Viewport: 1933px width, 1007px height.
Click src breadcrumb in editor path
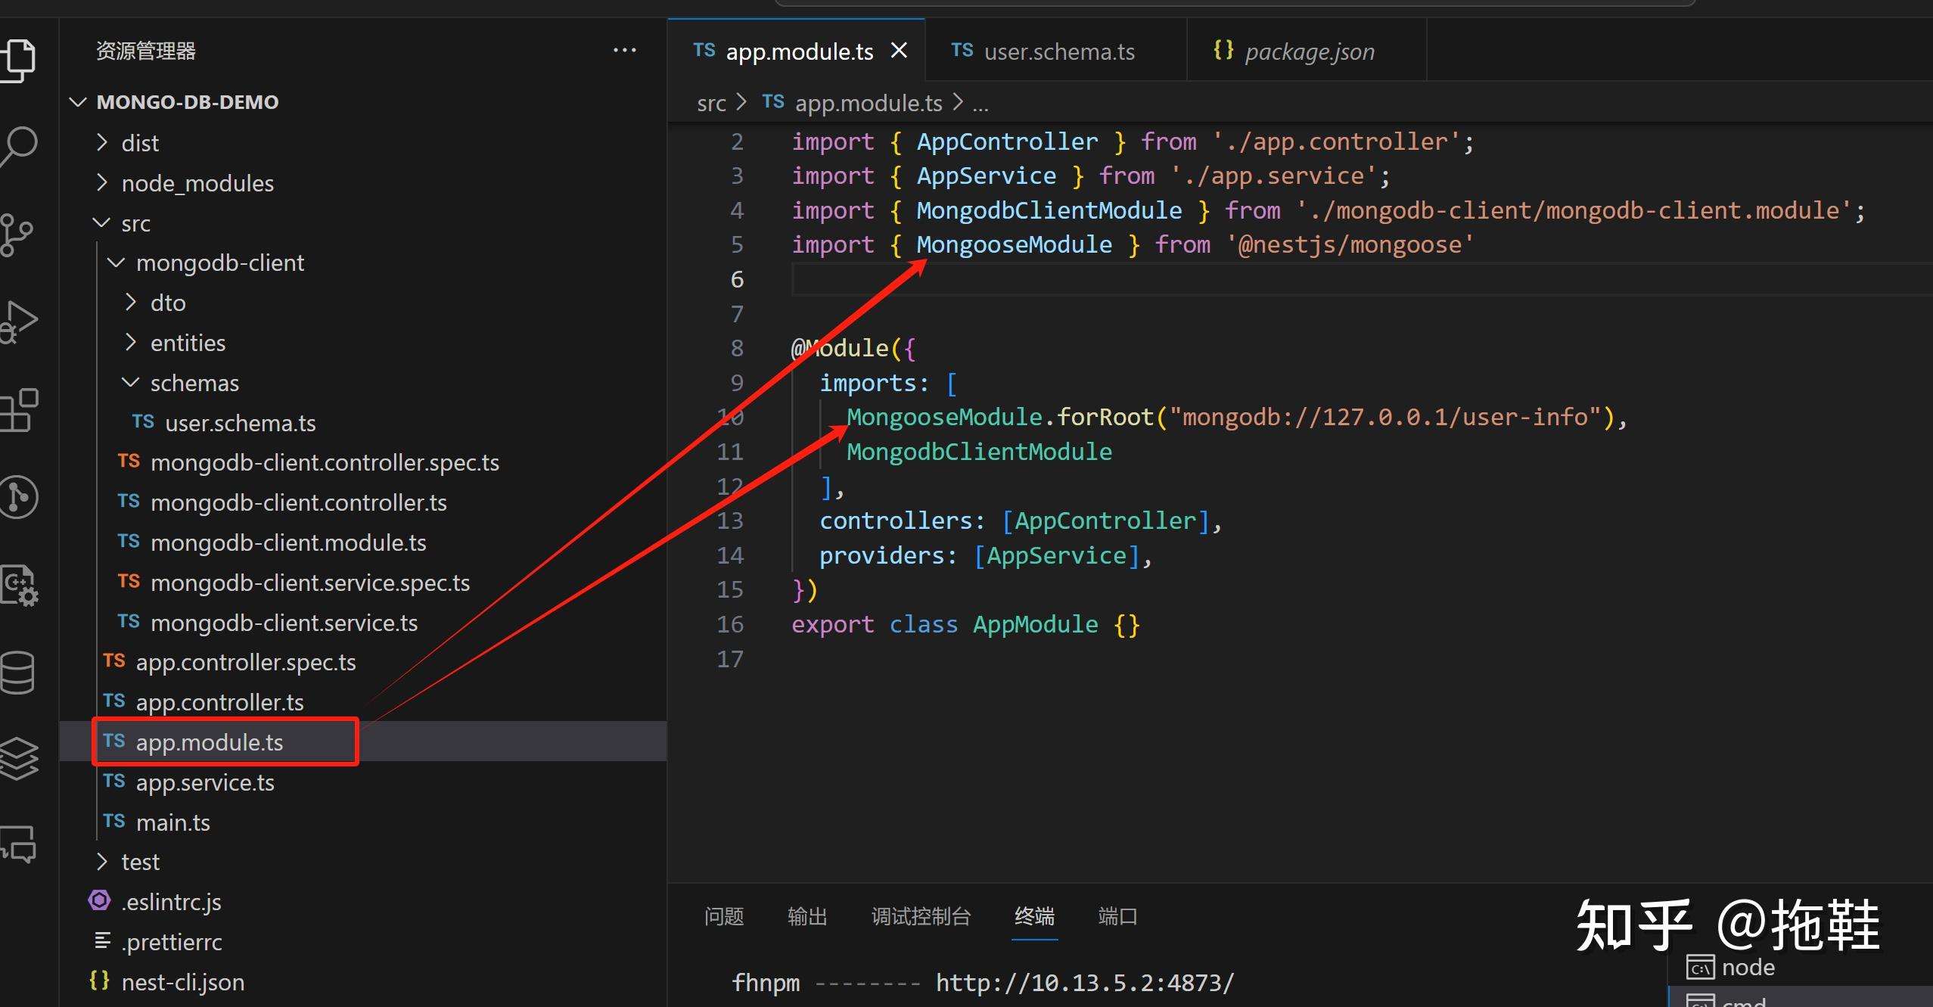(x=710, y=103)
